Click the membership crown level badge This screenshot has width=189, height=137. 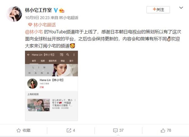tap(62, 10)
